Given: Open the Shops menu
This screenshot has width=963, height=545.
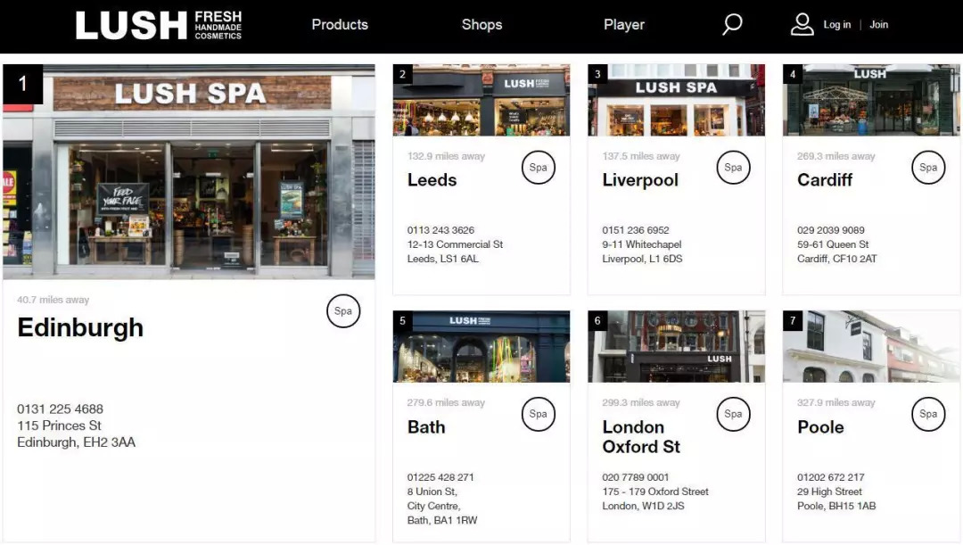Looking at the screenshot, I should tap(482, 25).
